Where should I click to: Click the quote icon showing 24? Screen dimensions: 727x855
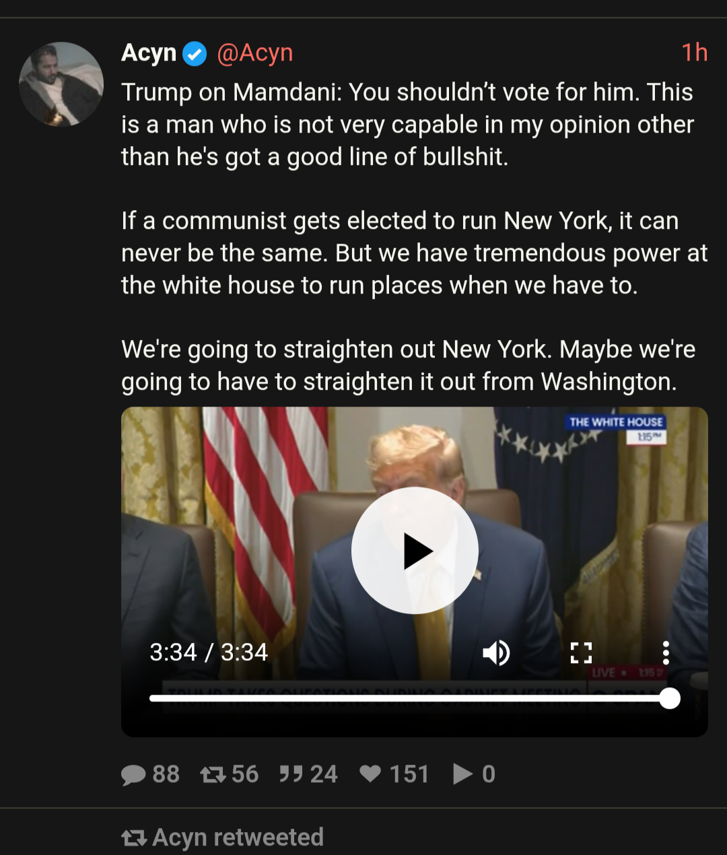[291, 774]
